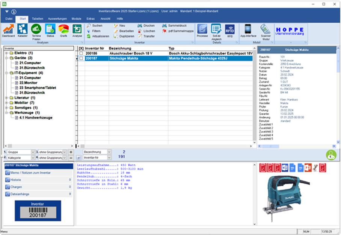Click the plus grouping button

pyautogui.click(x=71, y=152)
